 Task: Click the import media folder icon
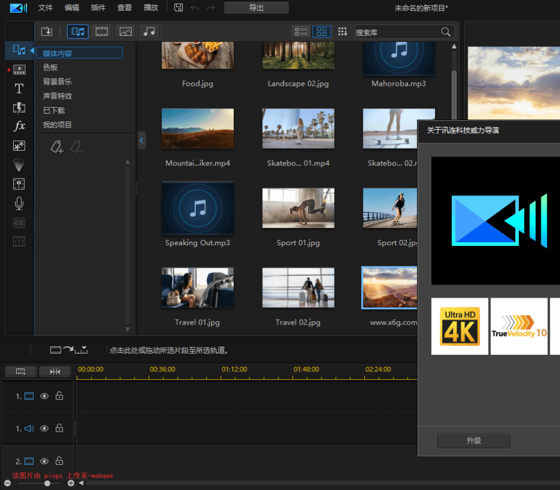coord(47,32)
